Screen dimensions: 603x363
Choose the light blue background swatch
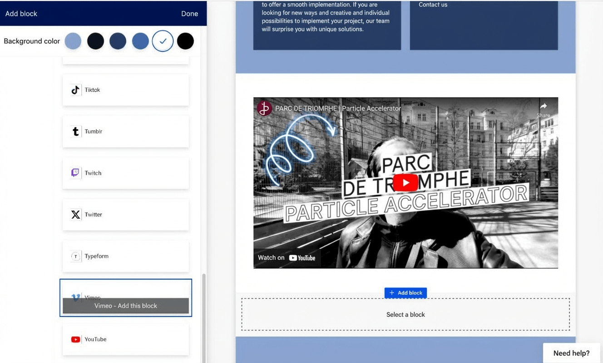coord(73,41)
